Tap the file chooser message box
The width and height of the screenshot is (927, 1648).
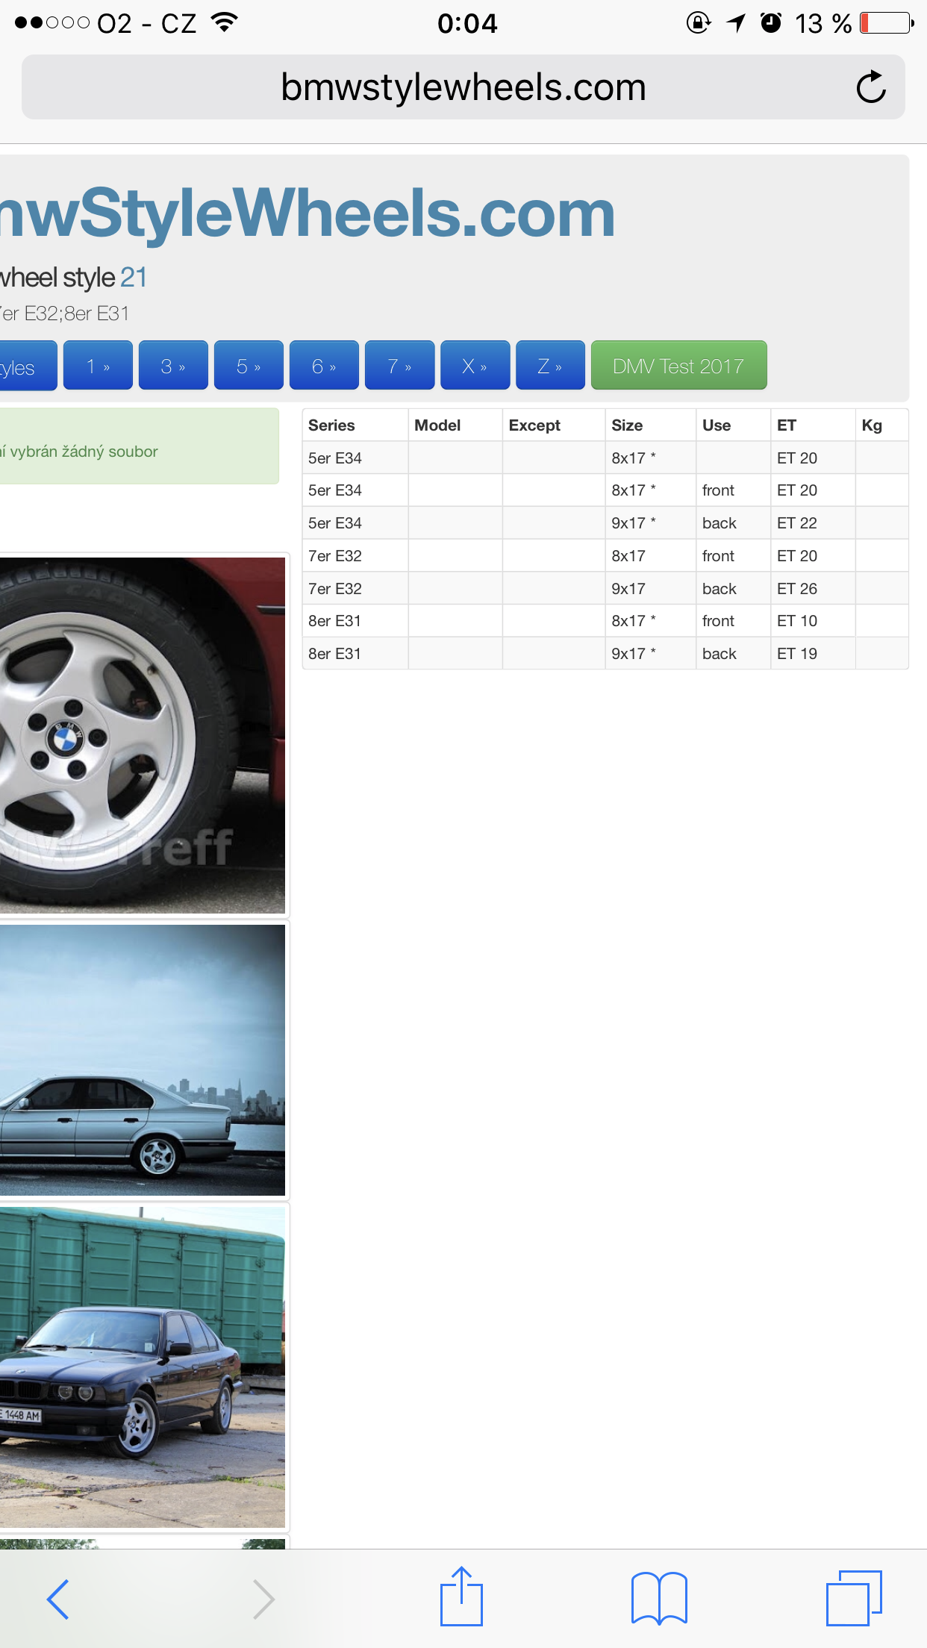[x=139, y=446]
